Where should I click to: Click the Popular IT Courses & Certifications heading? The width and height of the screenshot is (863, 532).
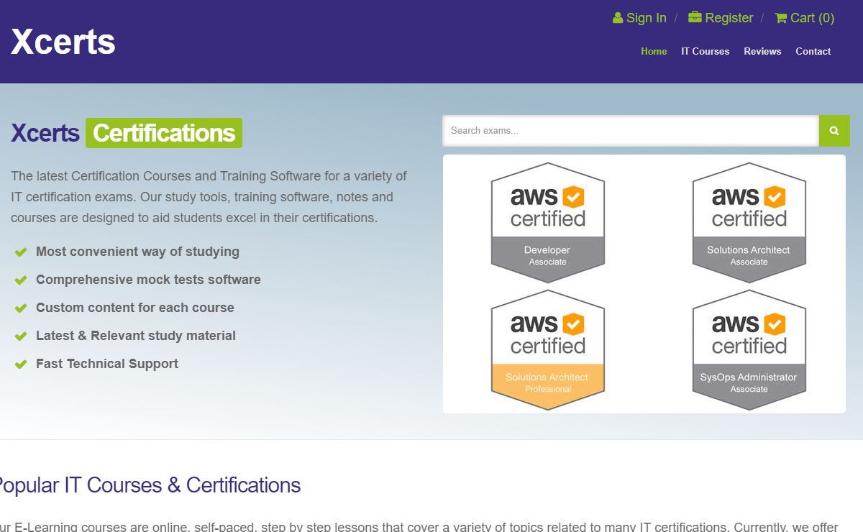pos(149,485)
